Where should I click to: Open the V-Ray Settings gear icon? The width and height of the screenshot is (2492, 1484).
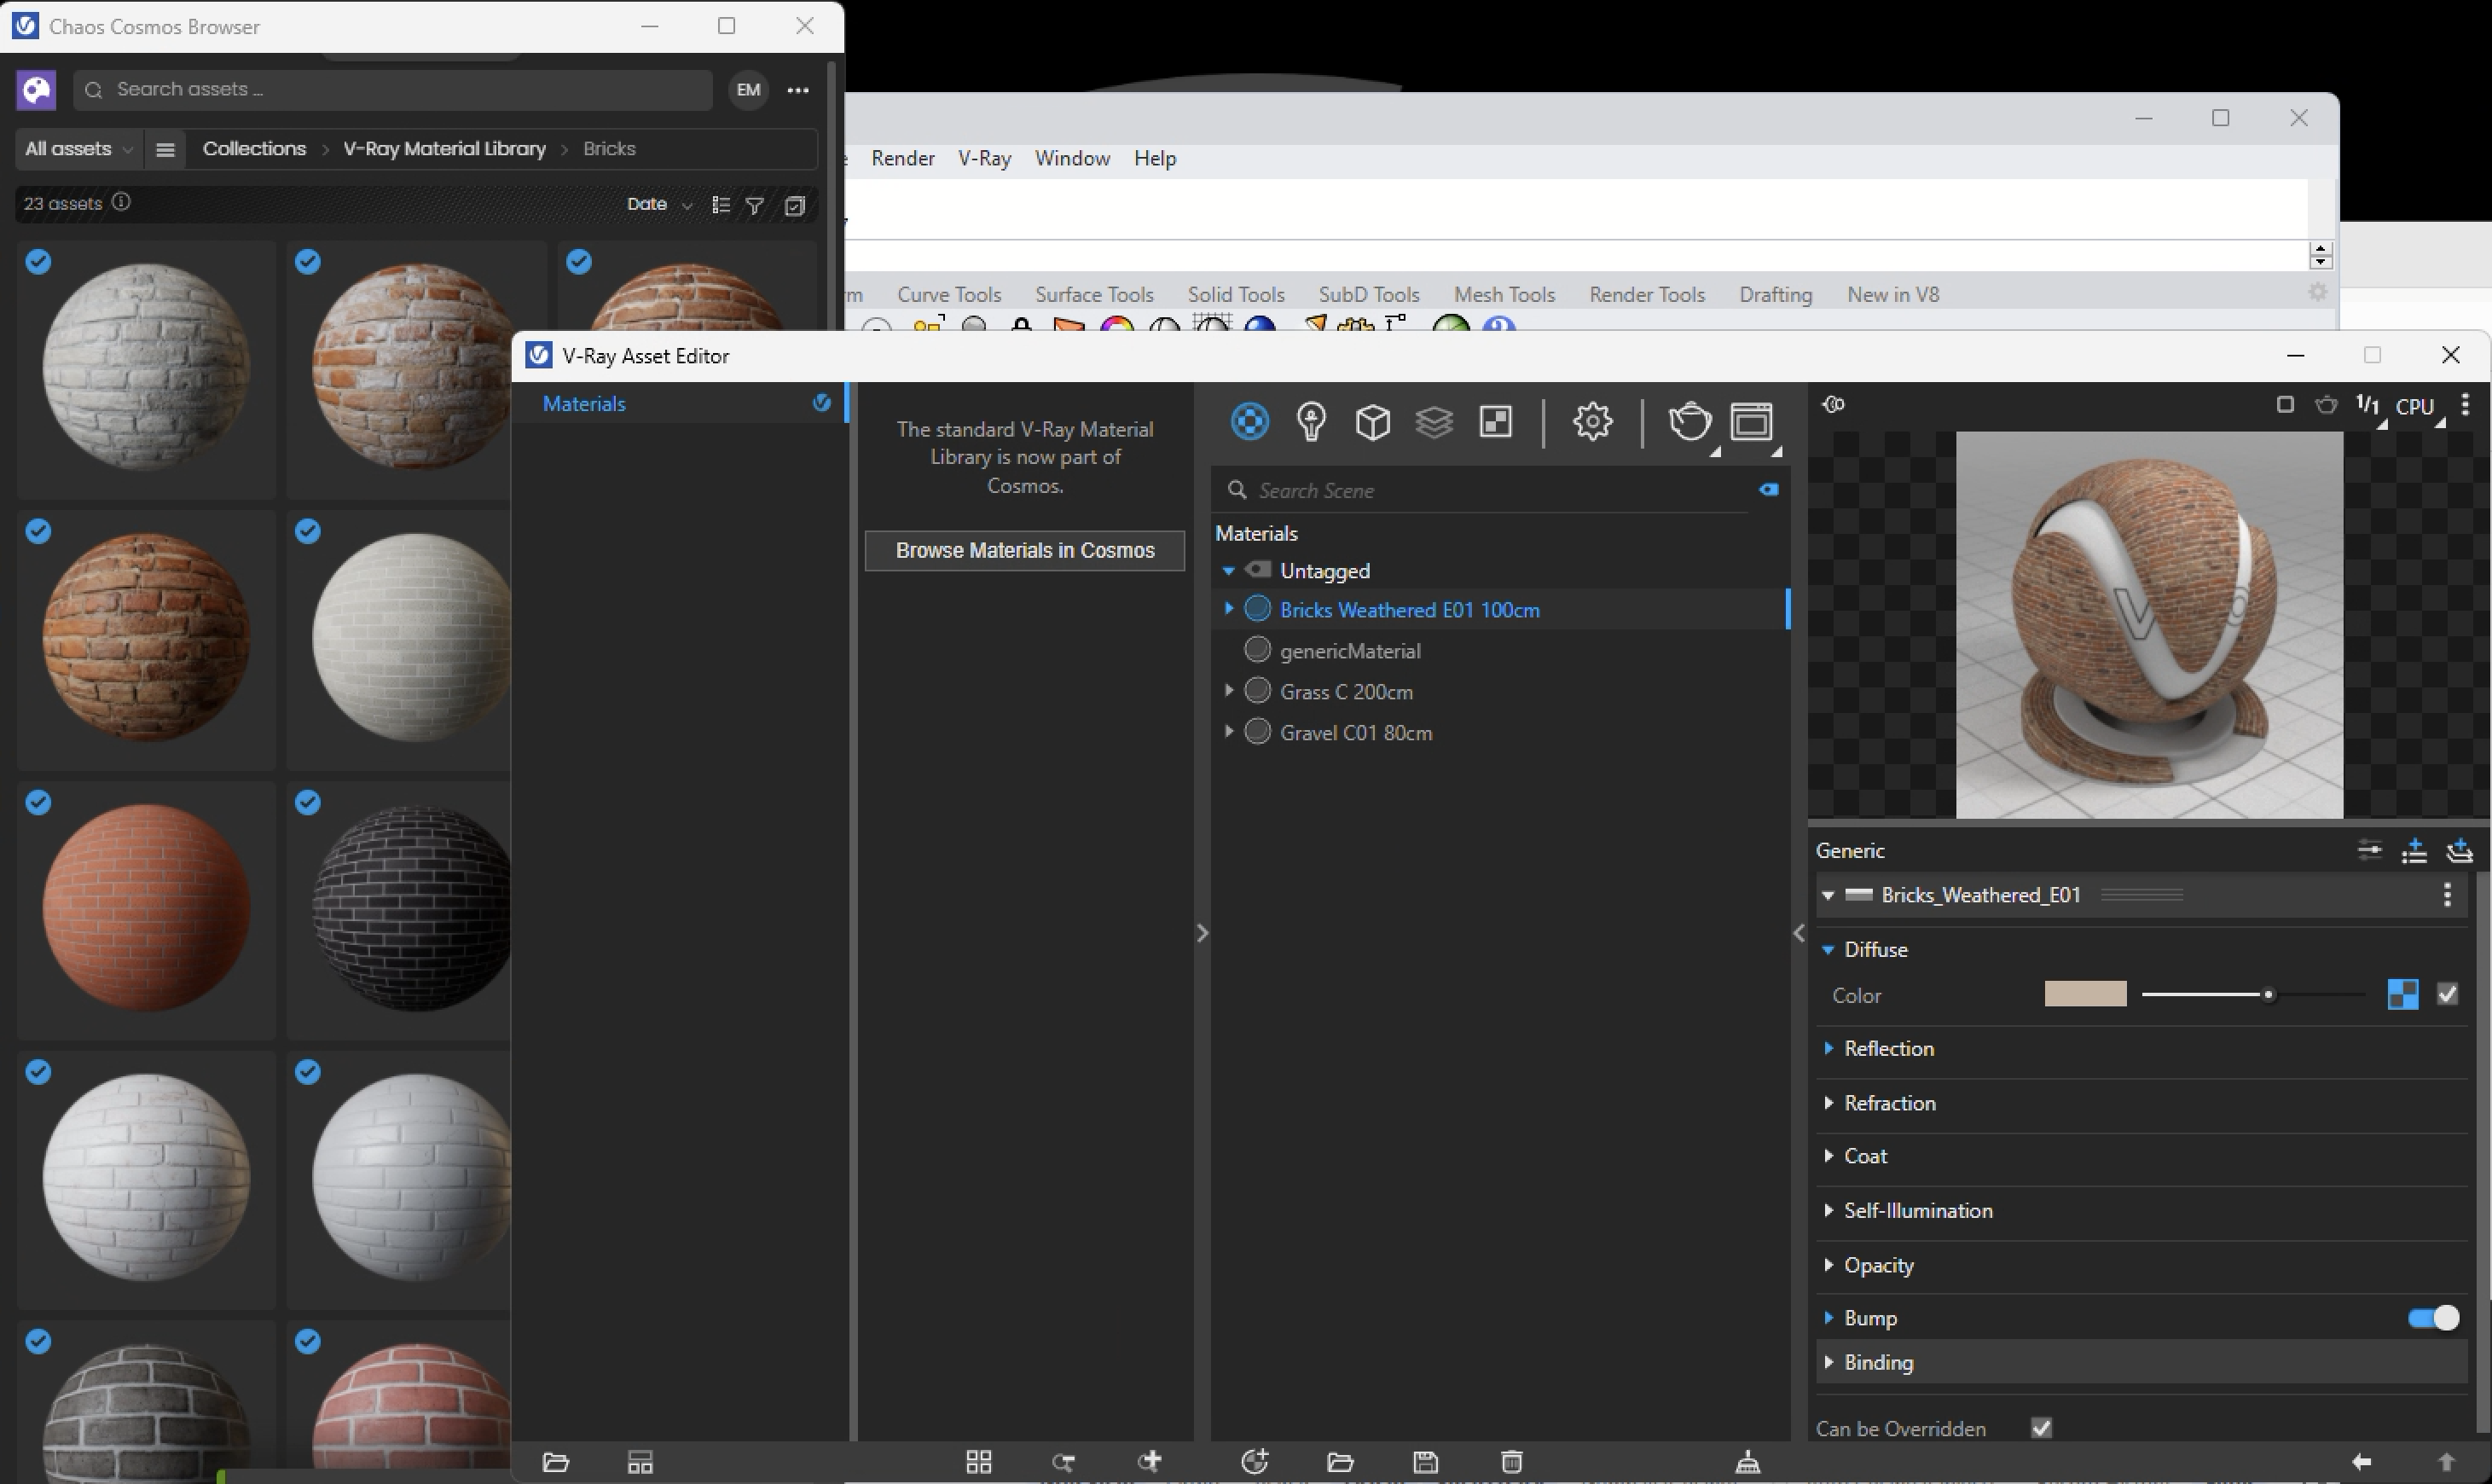click(1591, 421)
